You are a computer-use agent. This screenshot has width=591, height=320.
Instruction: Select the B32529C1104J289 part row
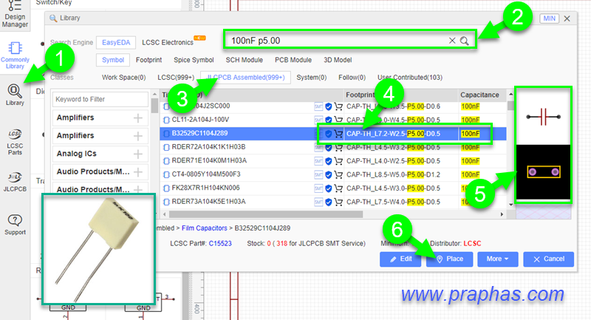(x=333, y=134)
